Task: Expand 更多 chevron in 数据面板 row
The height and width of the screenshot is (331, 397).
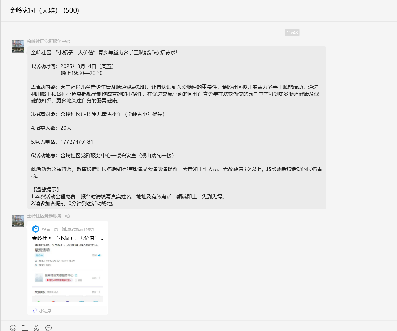Action: (x=100, y=292)
